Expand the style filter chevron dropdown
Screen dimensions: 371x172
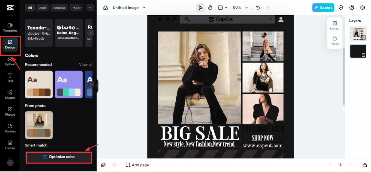pos(90,8)
